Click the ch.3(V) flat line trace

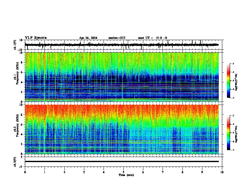pyautogui.click(x=122, y=161)
